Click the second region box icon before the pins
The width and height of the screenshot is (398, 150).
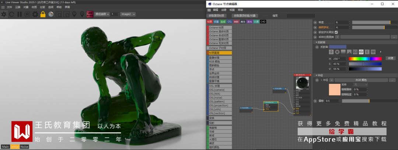(x=66, y=14)
